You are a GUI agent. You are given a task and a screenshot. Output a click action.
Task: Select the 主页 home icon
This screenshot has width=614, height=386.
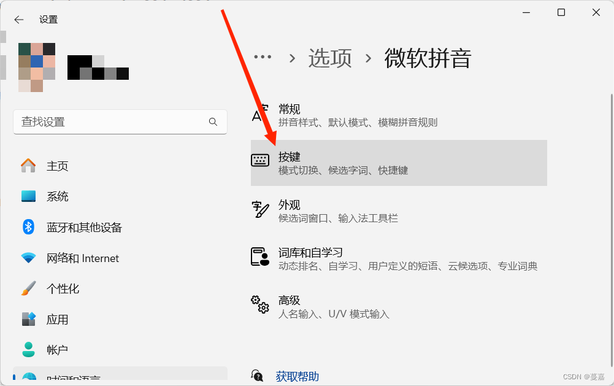tap(27, 165)
